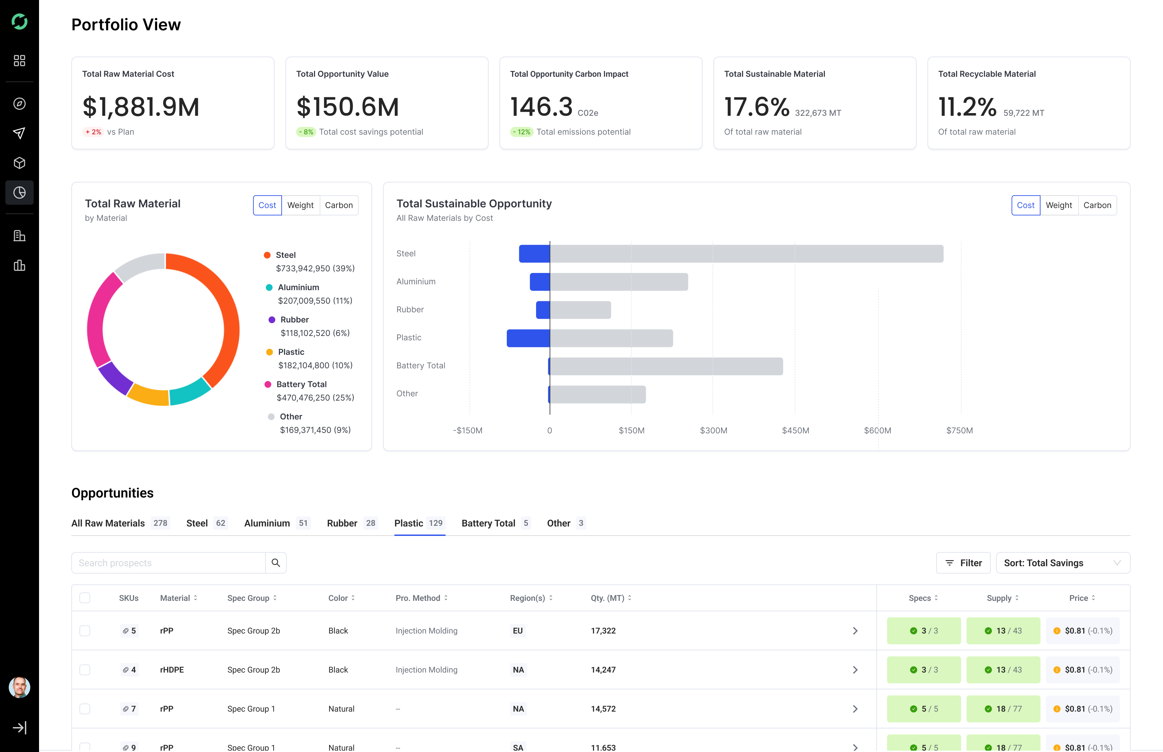
Task: Click the Filter button
Action: (963, 563)
